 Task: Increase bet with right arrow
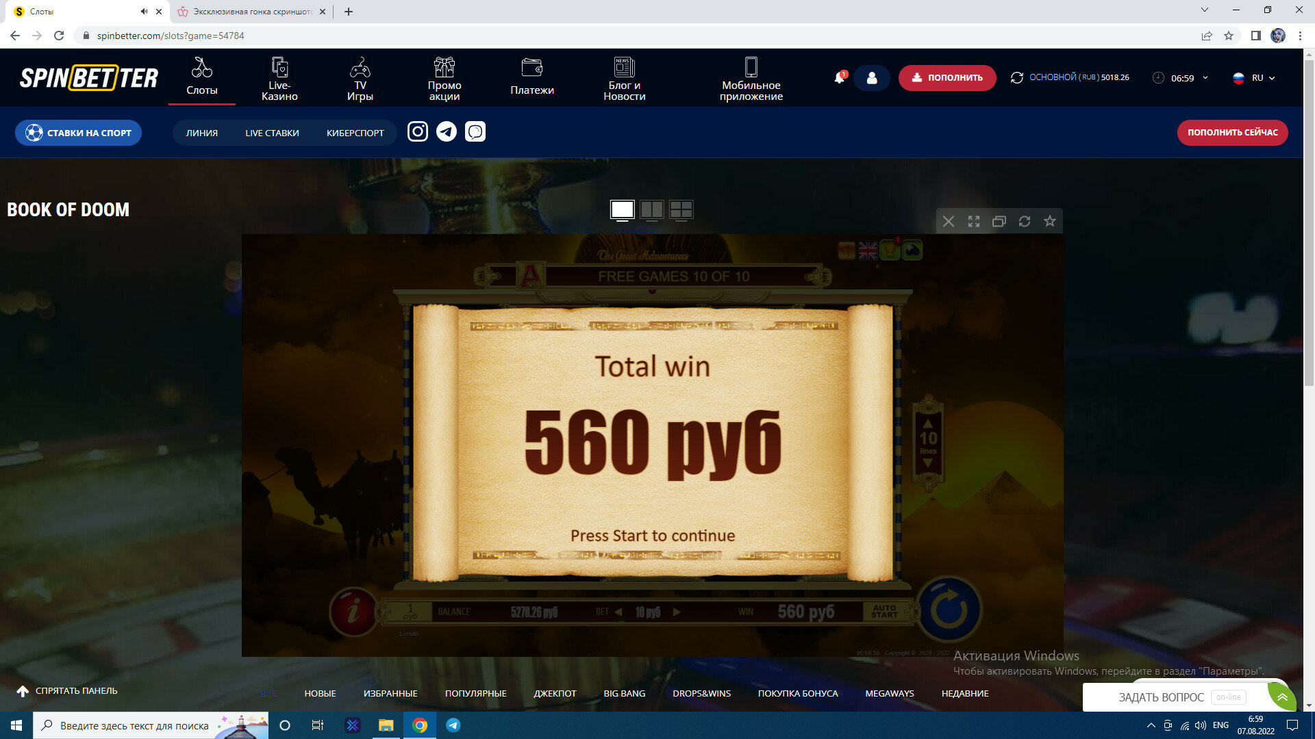point(677,612)
